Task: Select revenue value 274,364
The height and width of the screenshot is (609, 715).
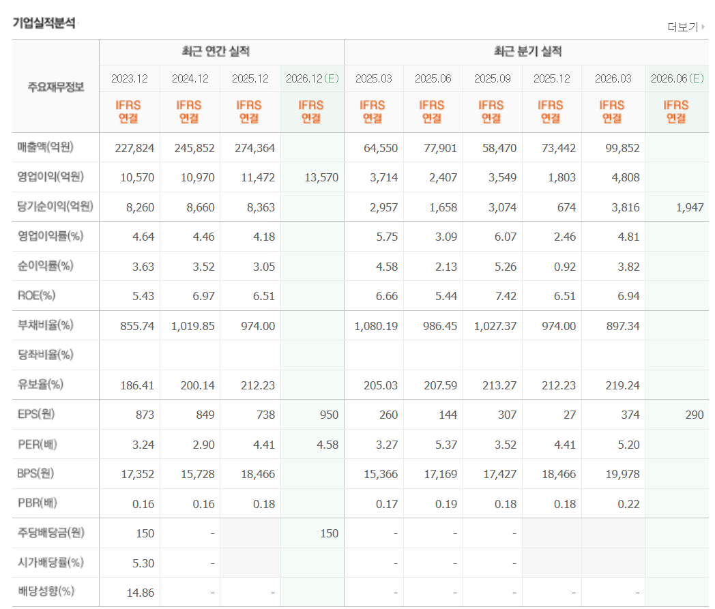Action: click(x=255, y=148)
